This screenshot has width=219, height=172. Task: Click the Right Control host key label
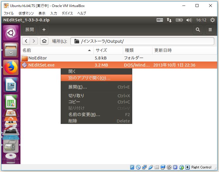201,167
